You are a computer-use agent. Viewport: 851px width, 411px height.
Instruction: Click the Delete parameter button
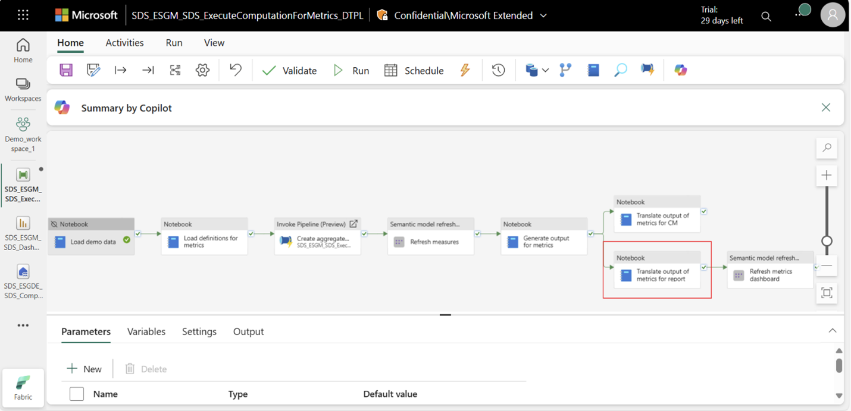(x=146, y=369)
